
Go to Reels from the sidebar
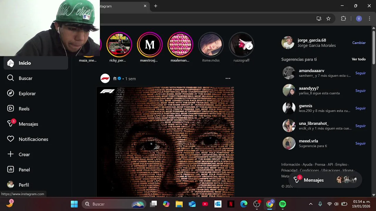click(x=36, y=109)
